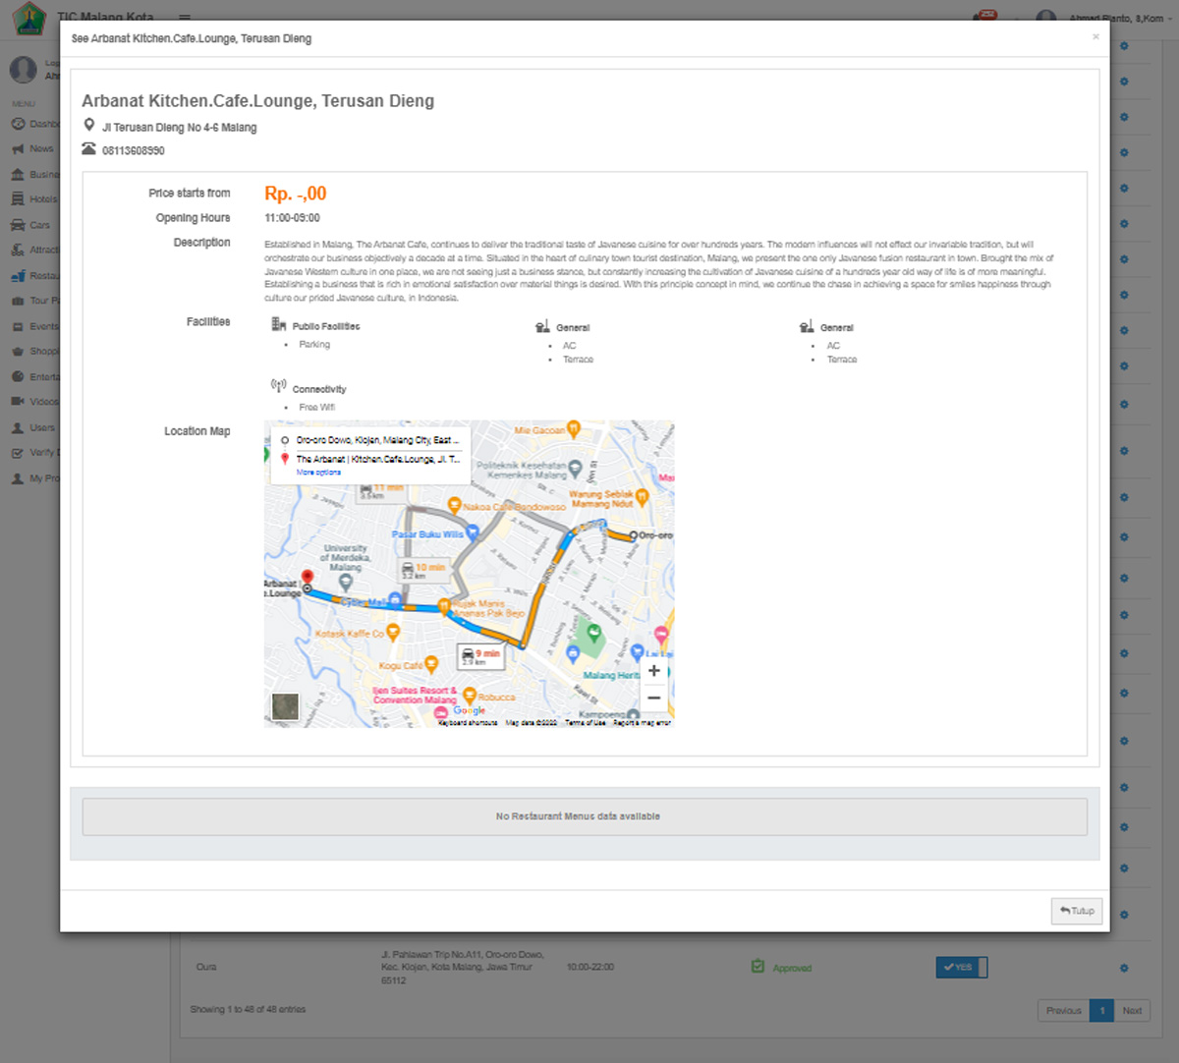Zoom out on the location map
Viewport: 1179px width, 1063px height.
[653, 698]
